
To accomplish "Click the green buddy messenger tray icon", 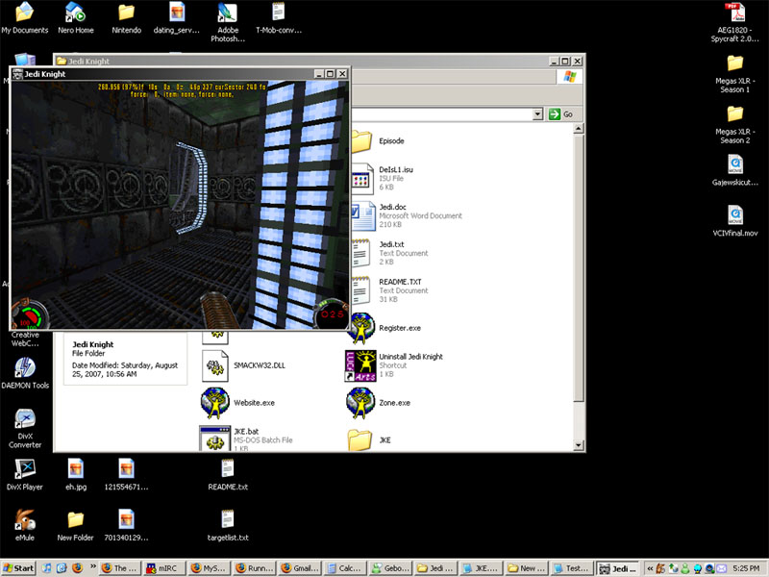I will pos(685,568).
